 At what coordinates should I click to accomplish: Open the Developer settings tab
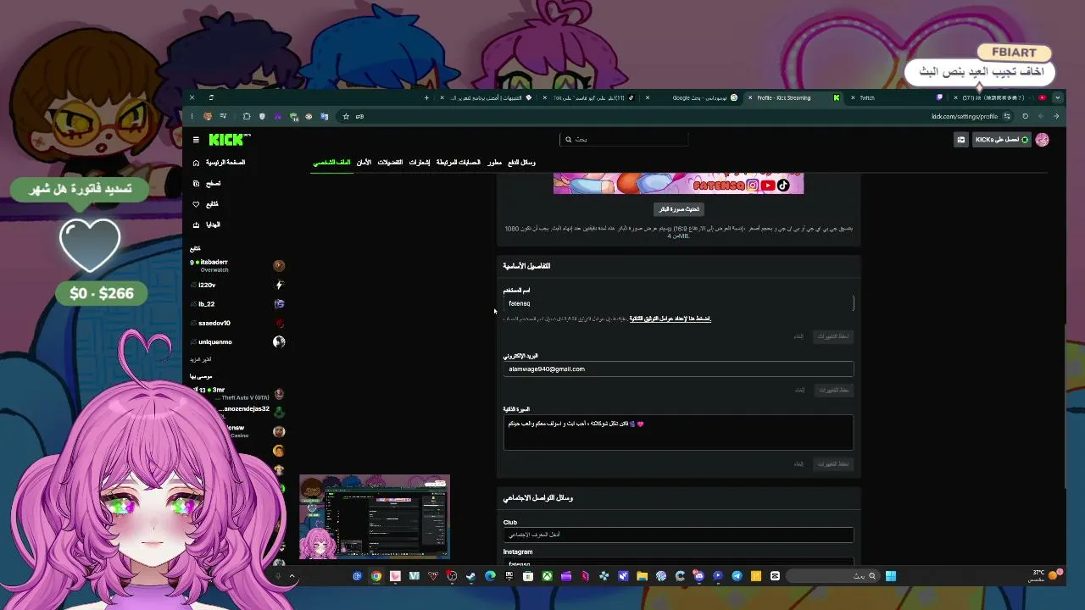point(494,163)
